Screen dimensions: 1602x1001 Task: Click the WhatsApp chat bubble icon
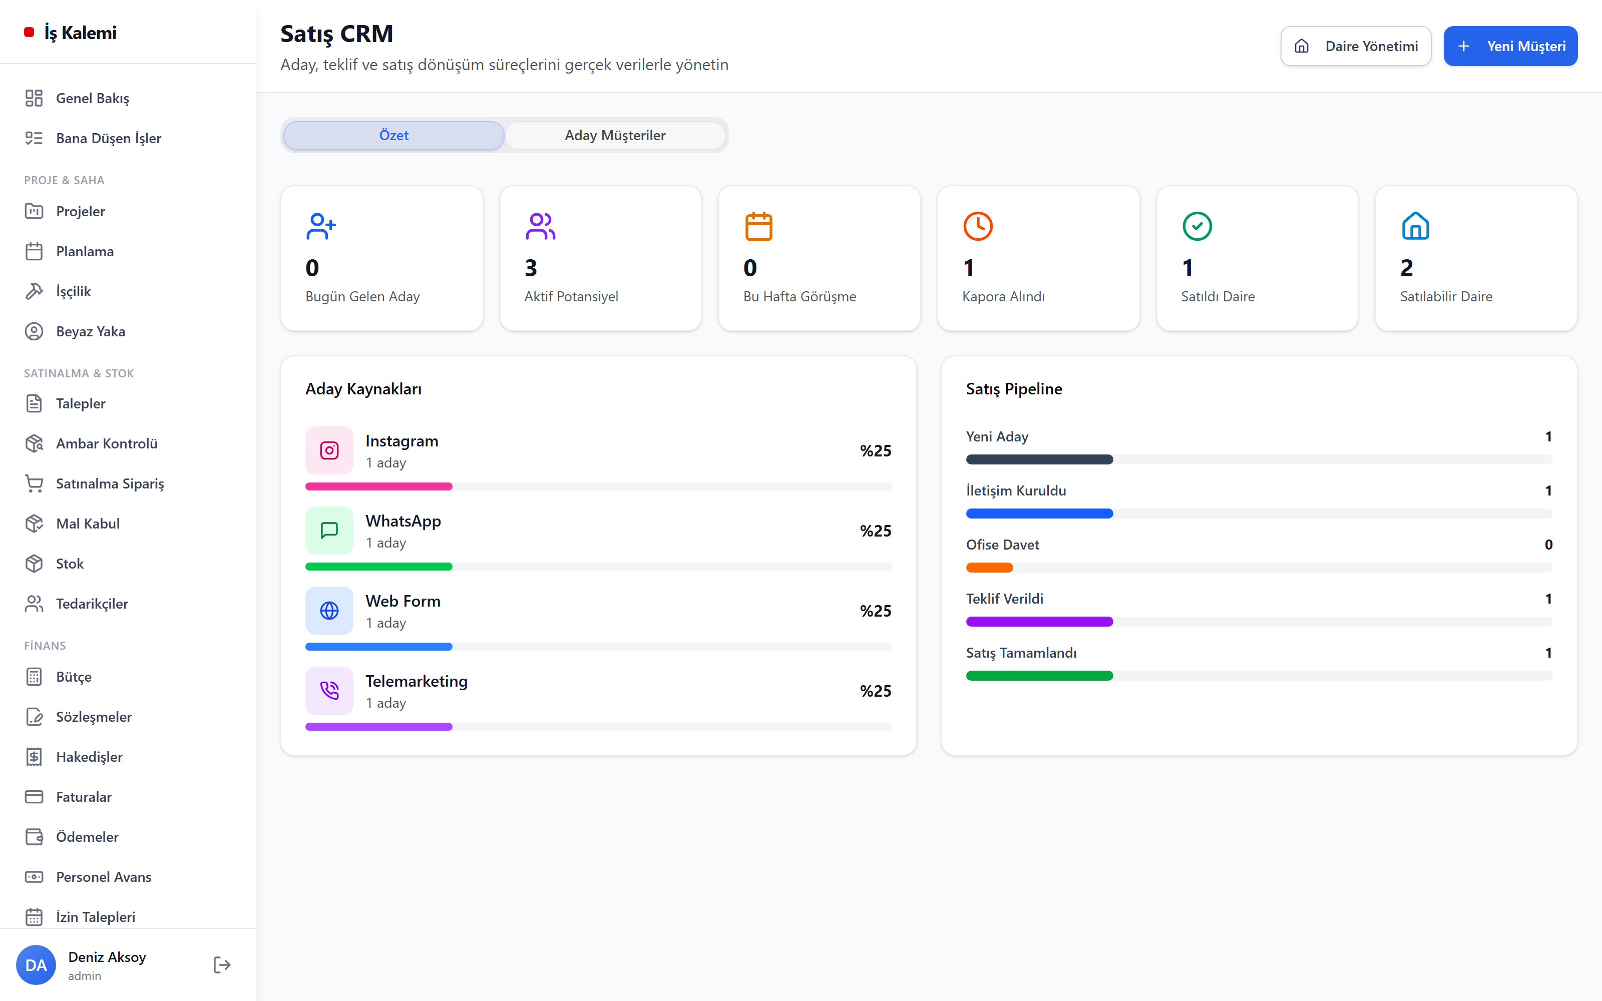(x=329, y=531)
